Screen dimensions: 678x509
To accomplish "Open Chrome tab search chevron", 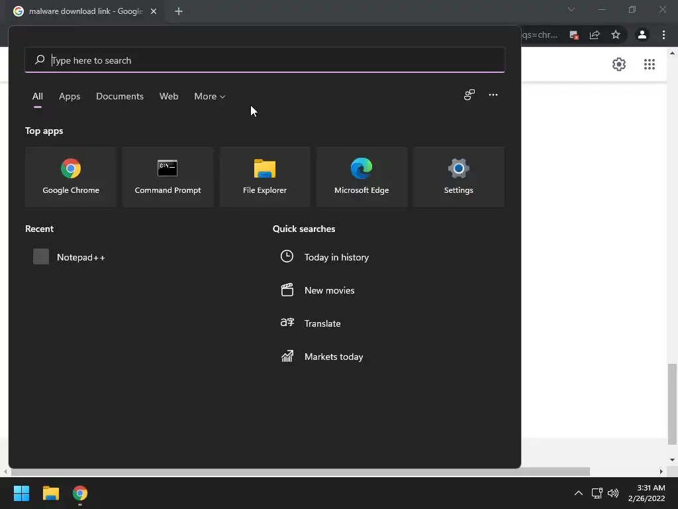I will tap(571, 9).
